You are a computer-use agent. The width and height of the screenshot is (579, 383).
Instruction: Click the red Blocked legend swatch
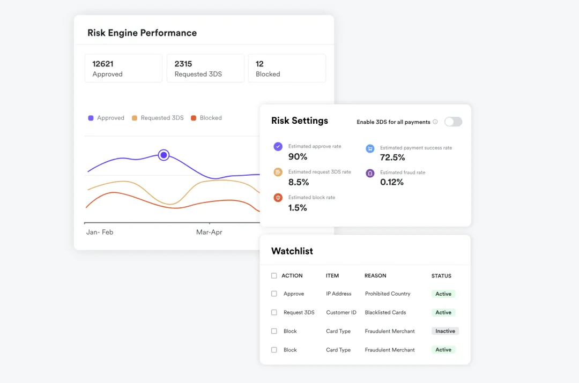pos(194,118)
